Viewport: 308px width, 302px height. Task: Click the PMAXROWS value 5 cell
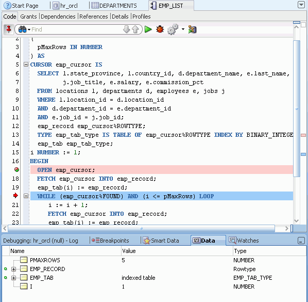point(124,260)
